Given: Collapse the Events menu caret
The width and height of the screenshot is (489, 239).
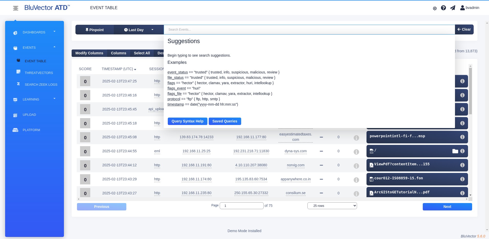Looking at the screenshot, I should click(54, 47).
